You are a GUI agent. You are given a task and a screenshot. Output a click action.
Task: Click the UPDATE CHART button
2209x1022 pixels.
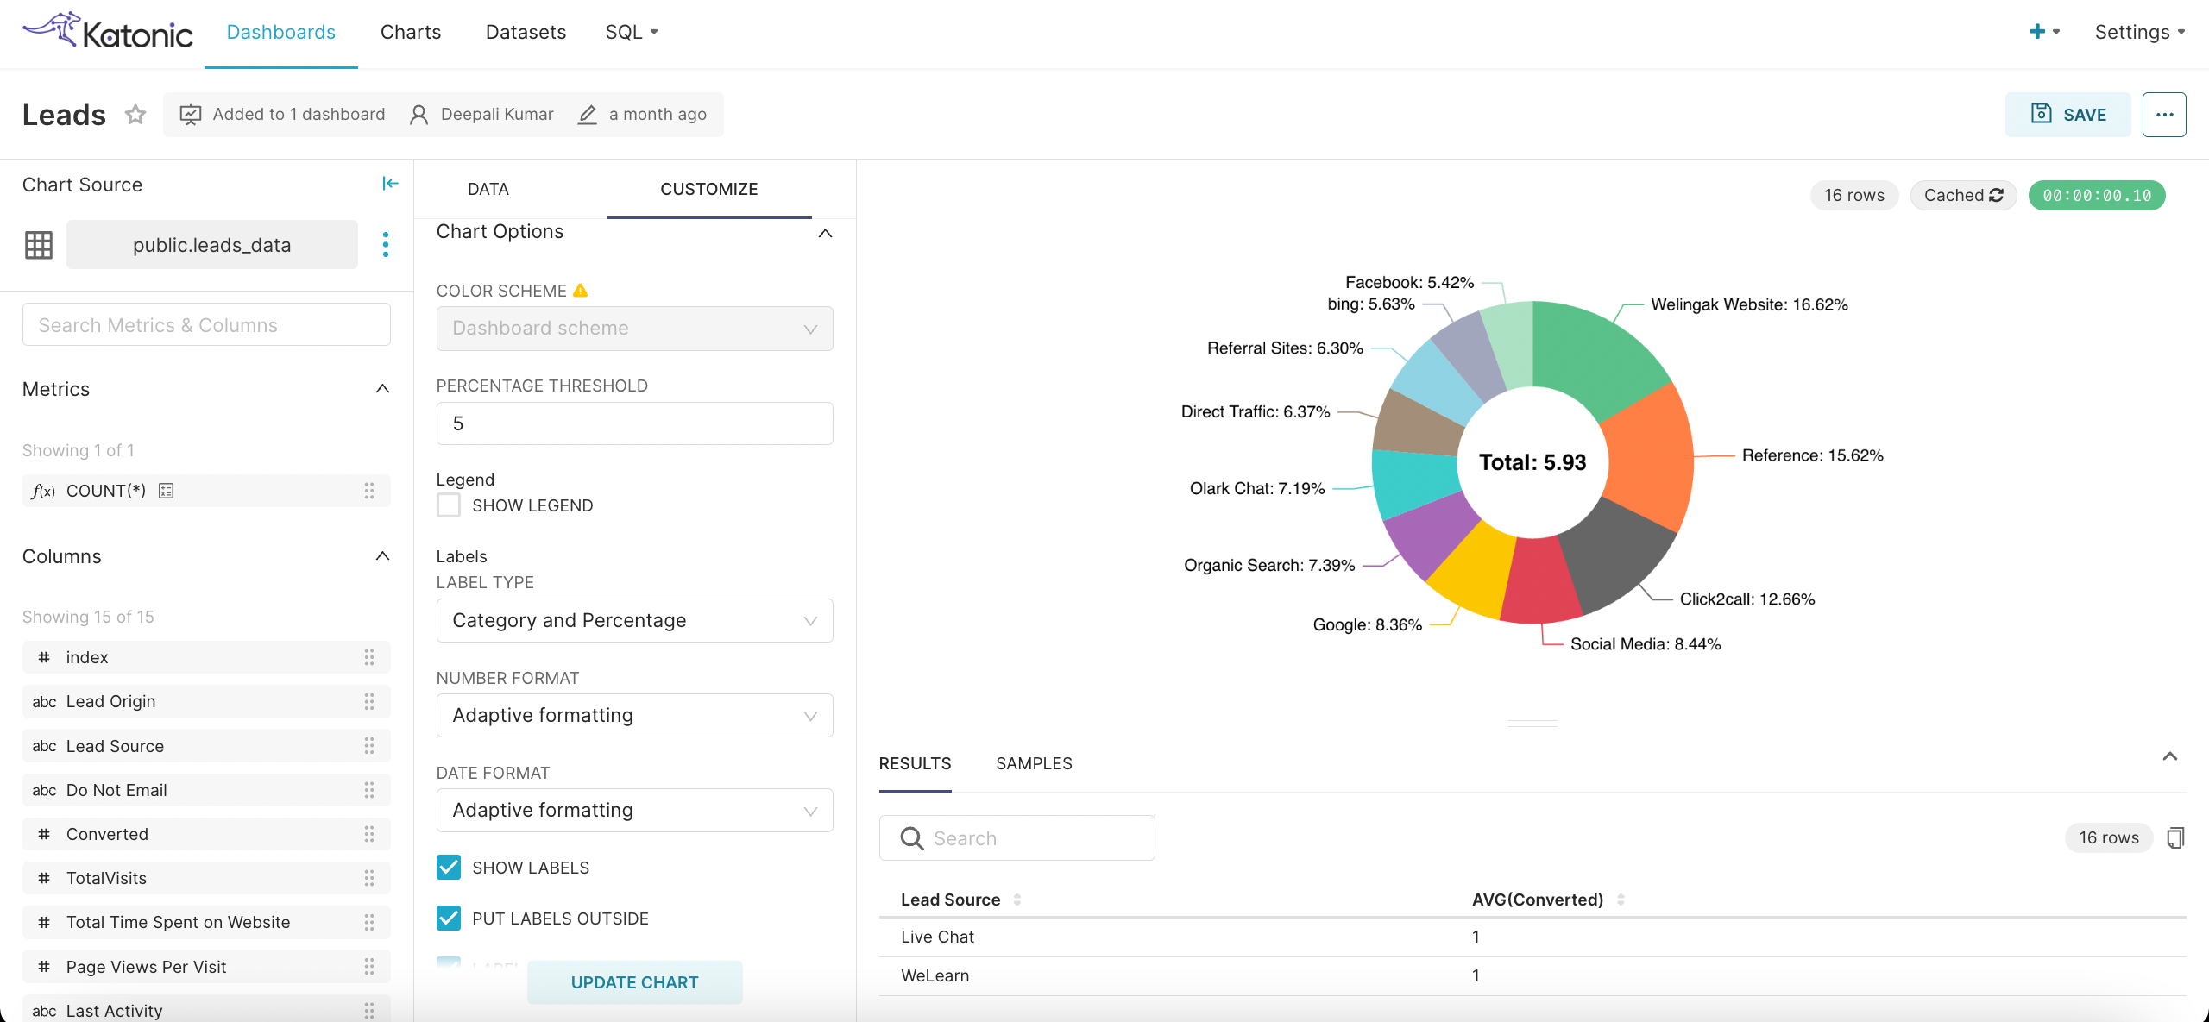[635, 982]
